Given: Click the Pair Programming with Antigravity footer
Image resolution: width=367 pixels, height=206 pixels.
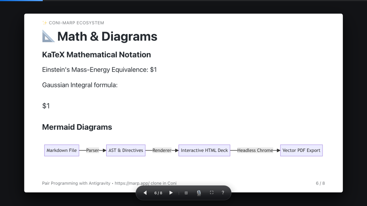Looking at the screenshot, I should click(x=109, y=183).
